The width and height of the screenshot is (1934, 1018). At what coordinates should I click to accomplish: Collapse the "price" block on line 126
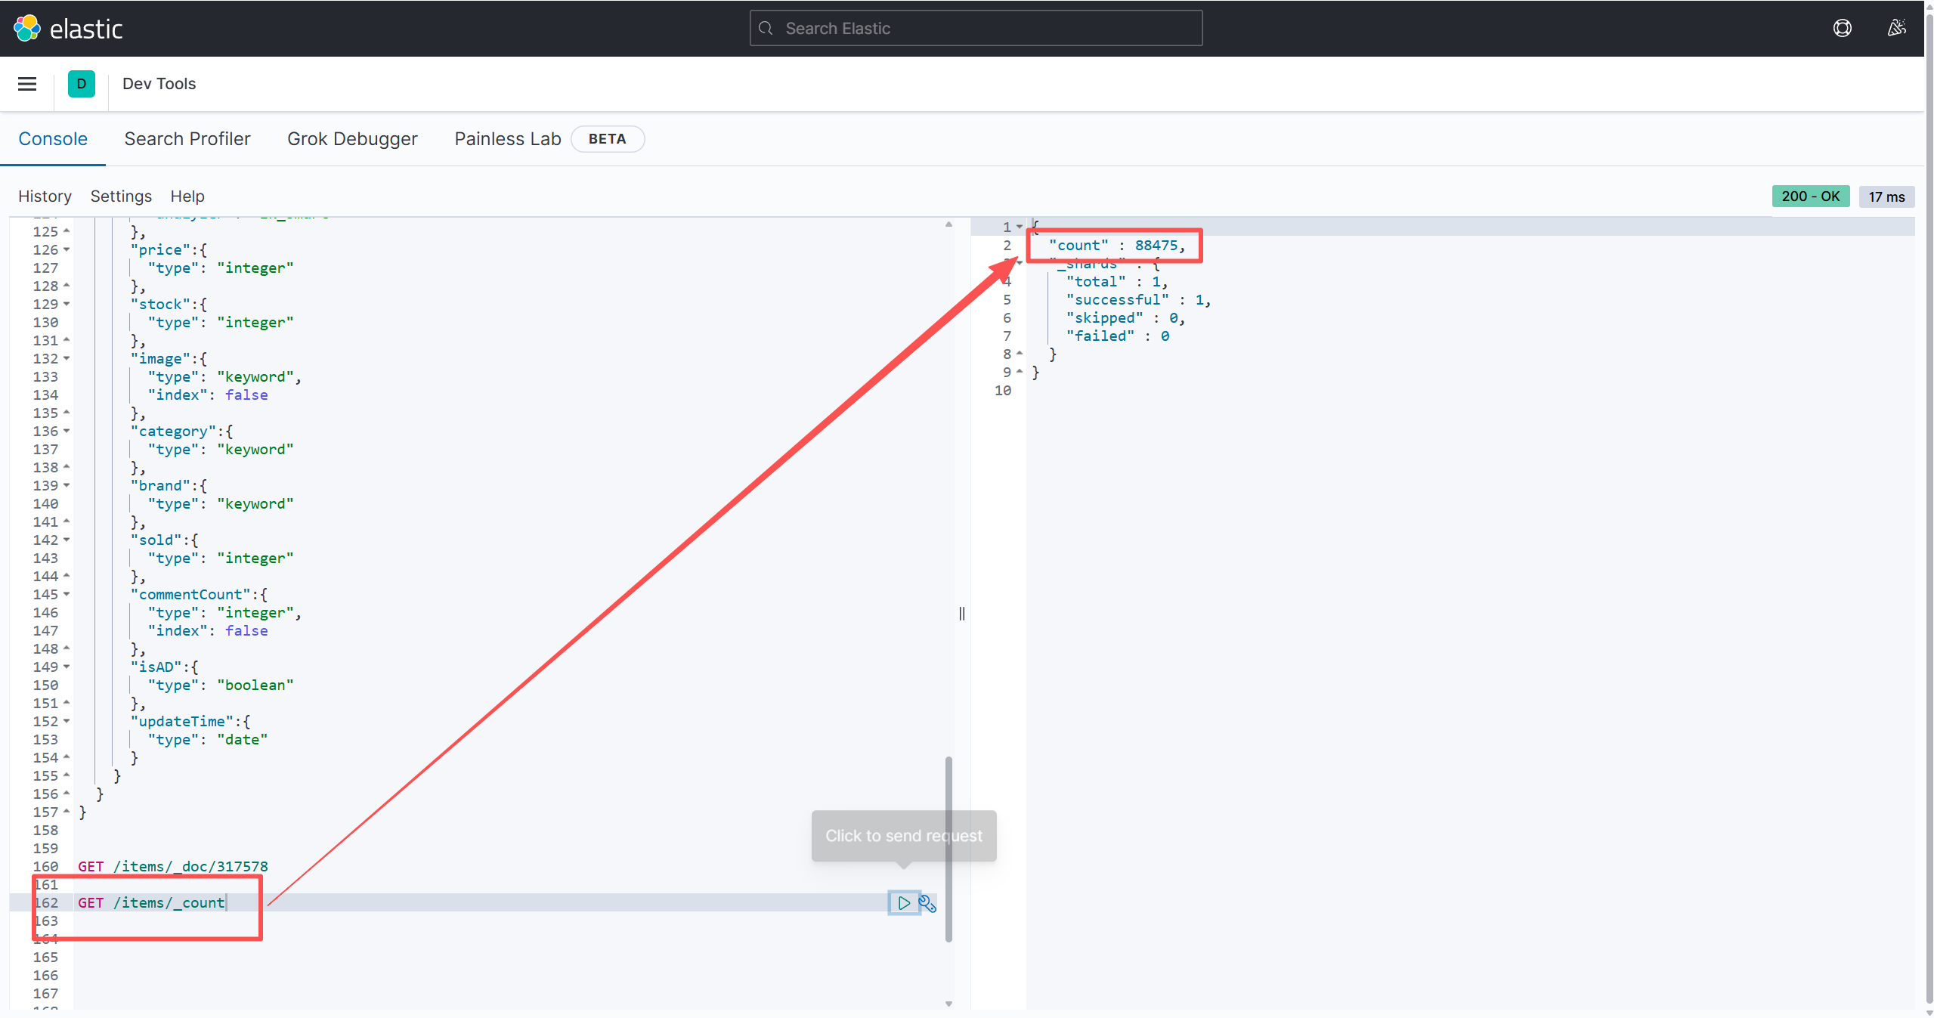click(x=67, y=249)
